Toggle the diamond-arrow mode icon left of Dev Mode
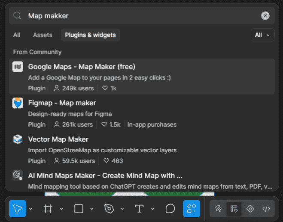Screen dimensions: 283x222 point(250,209)
